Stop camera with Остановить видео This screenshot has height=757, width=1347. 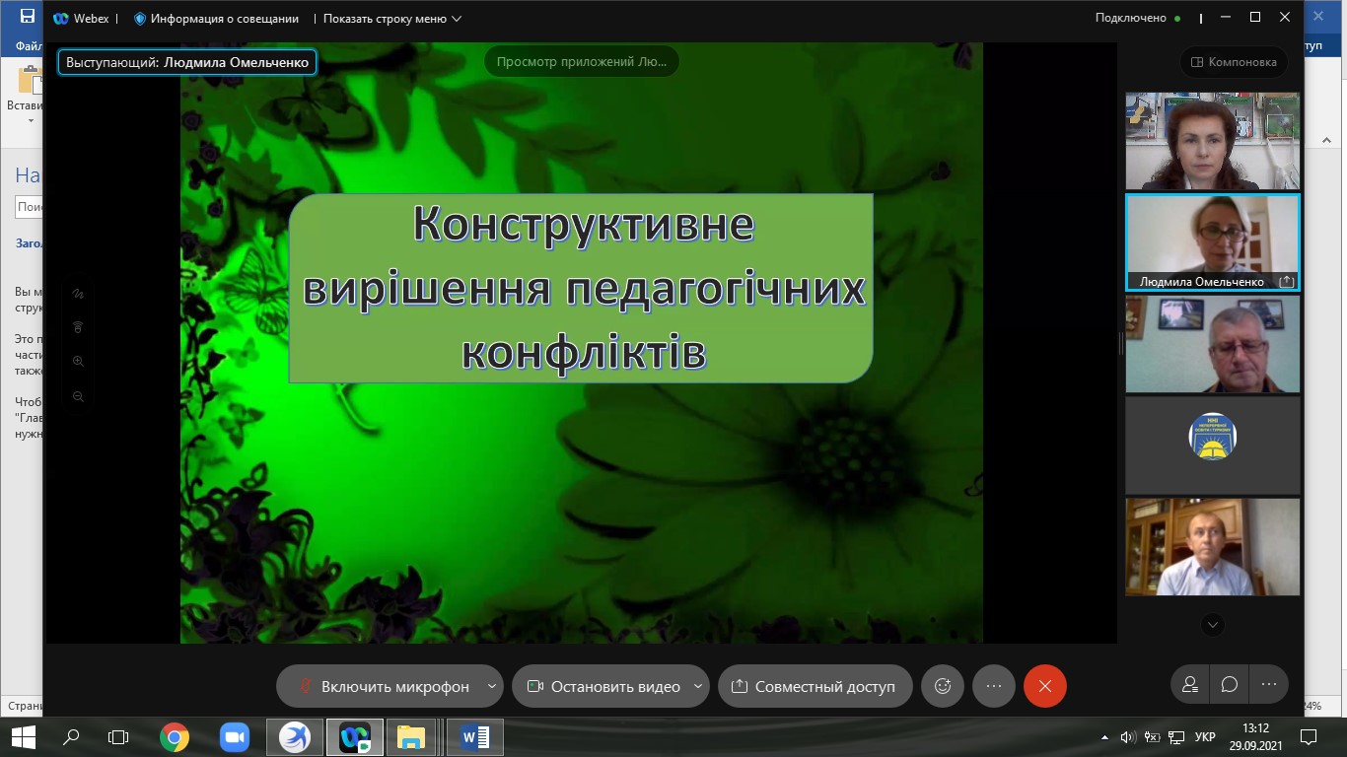click(603, 686)
